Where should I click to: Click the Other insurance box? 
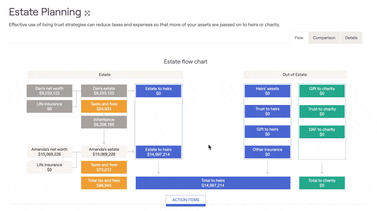(x=267, y=152)
